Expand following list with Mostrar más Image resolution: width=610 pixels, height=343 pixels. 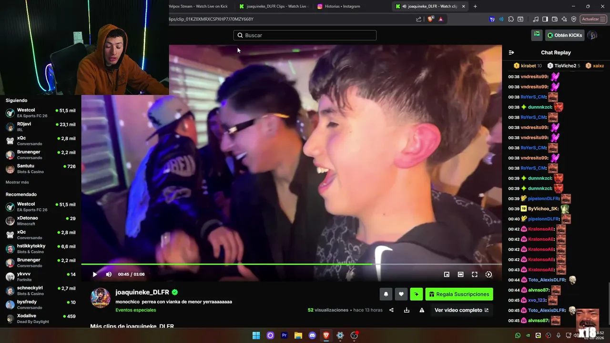point(17,182)
